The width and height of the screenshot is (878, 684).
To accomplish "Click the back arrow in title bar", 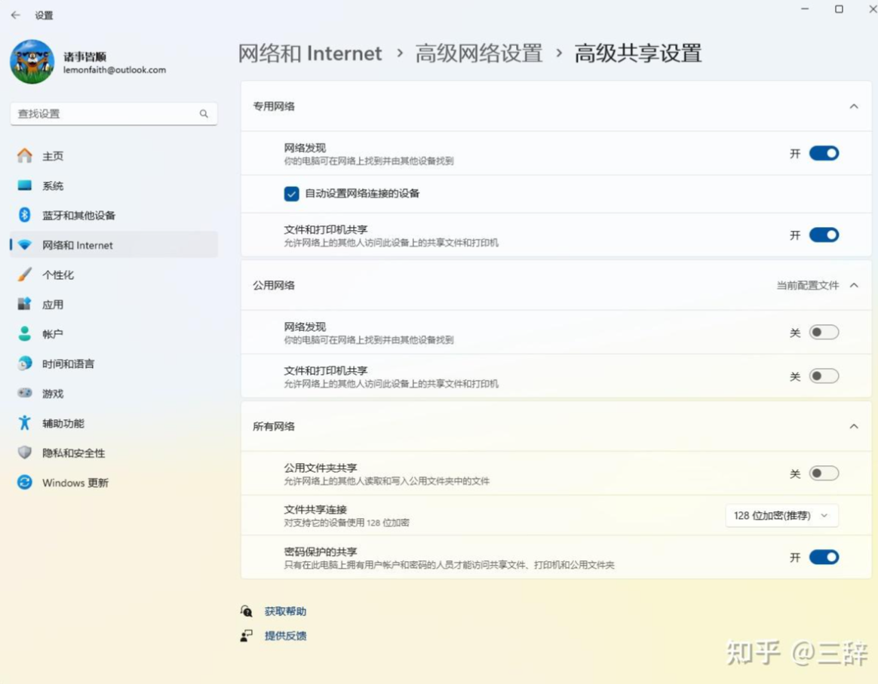I will click(15, 15).
